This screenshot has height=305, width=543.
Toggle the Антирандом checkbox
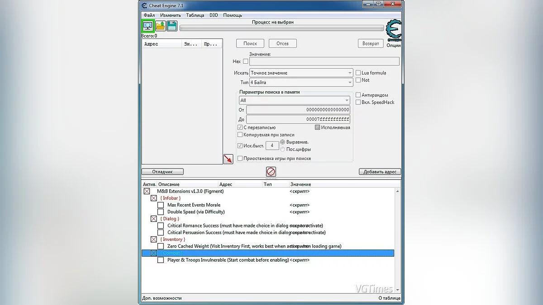pyautogui.click(x=358, y=95)
